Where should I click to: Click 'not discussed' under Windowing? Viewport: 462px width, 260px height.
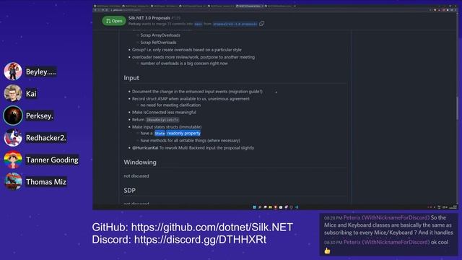(136, 176)
